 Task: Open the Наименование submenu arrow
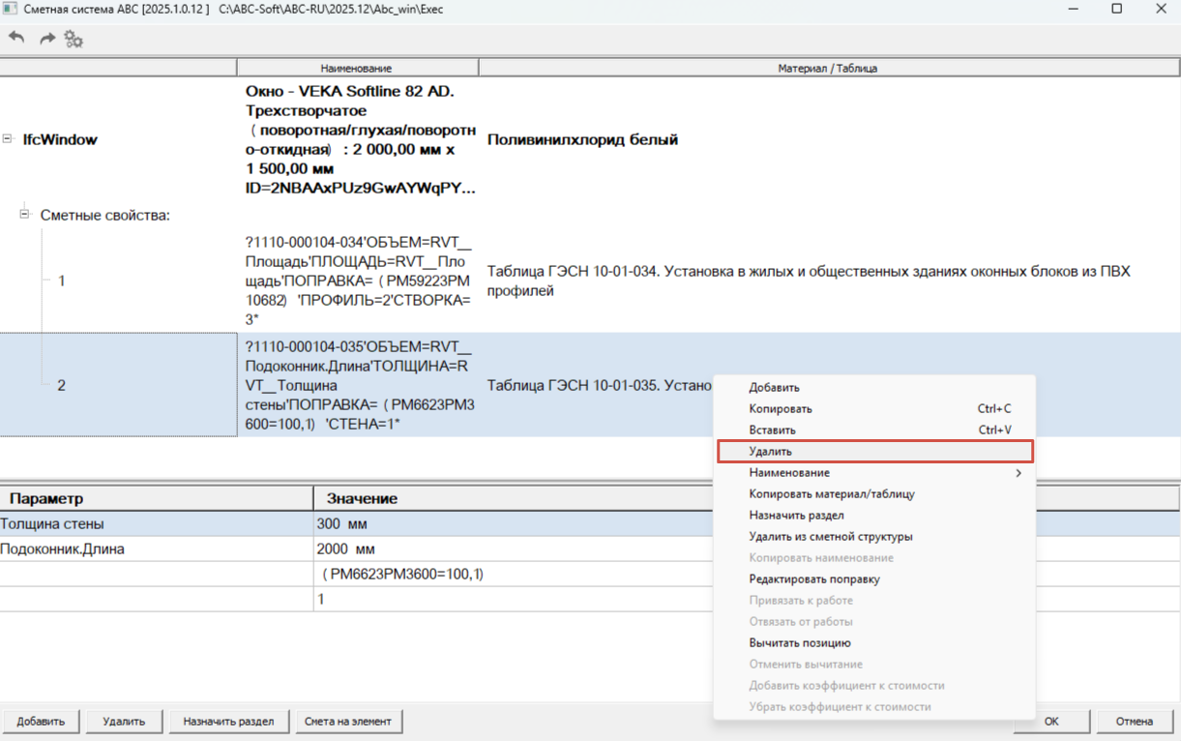click(1018, 473)
